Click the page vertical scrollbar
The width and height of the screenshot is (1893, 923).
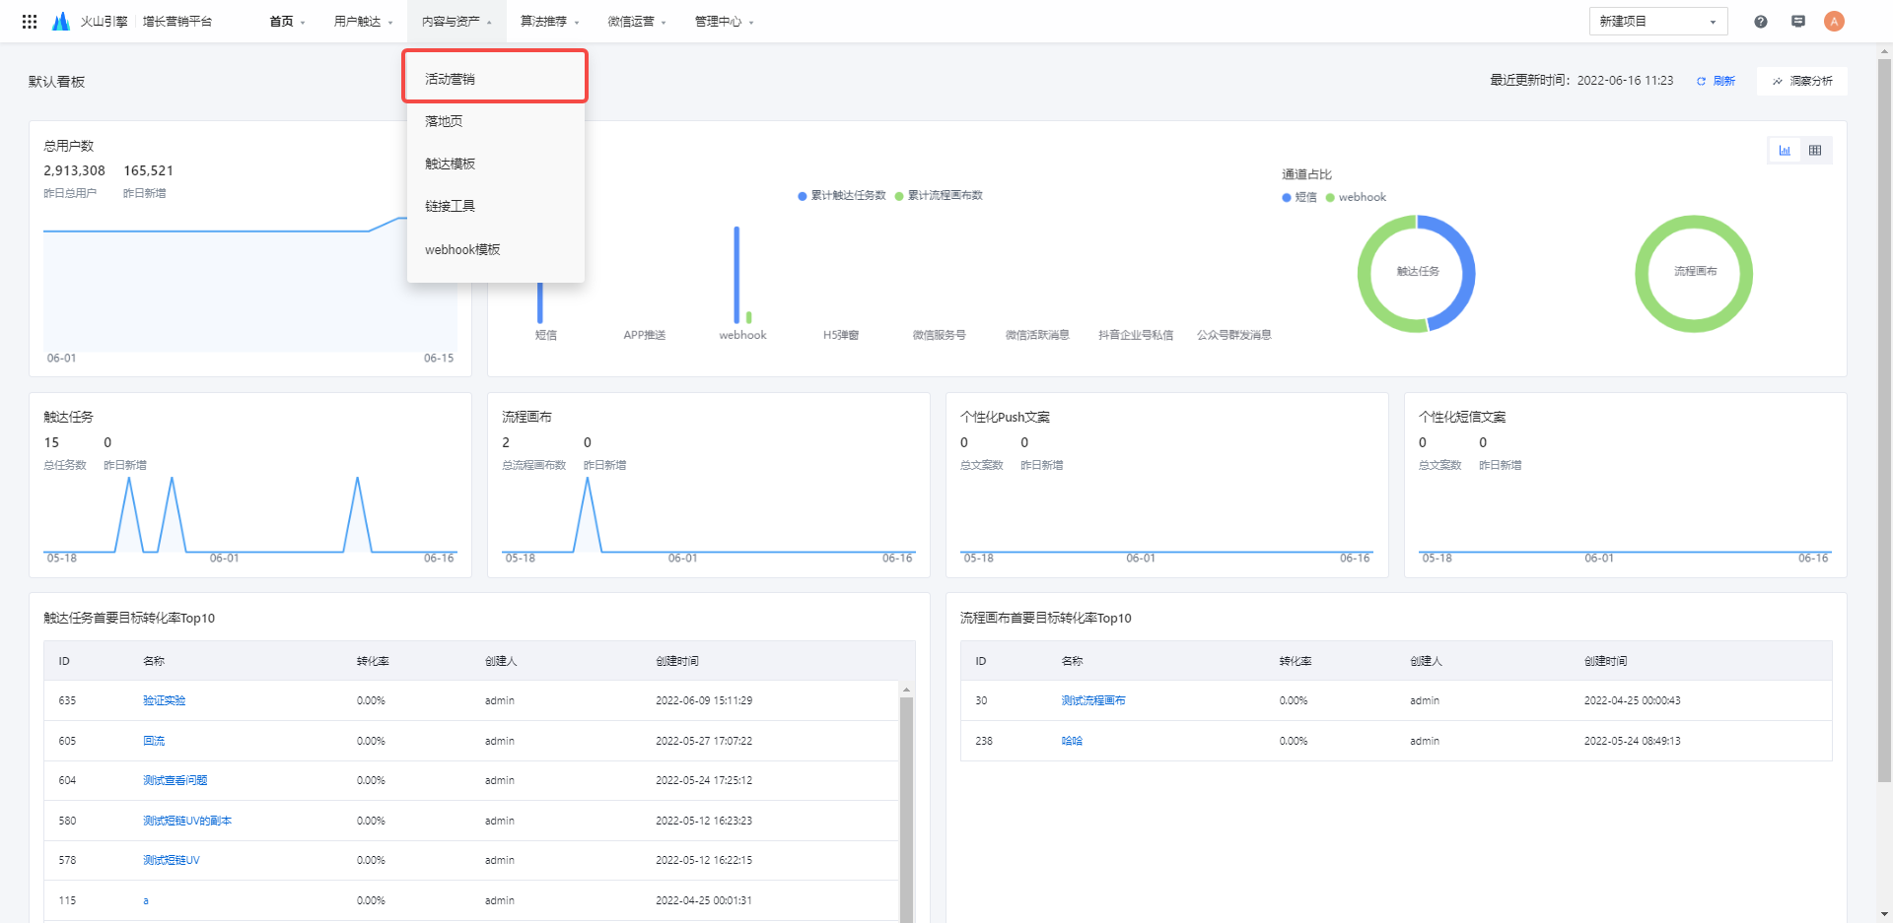pyautogui.click(x=1884, y=421)
